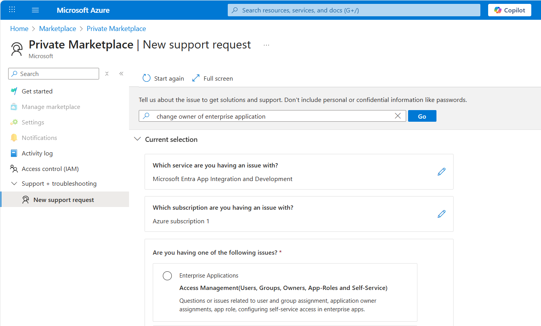Viewport: 541px width, 326px height.
Task: Edit the subscription selection with pencil icon
Action: 442,214
